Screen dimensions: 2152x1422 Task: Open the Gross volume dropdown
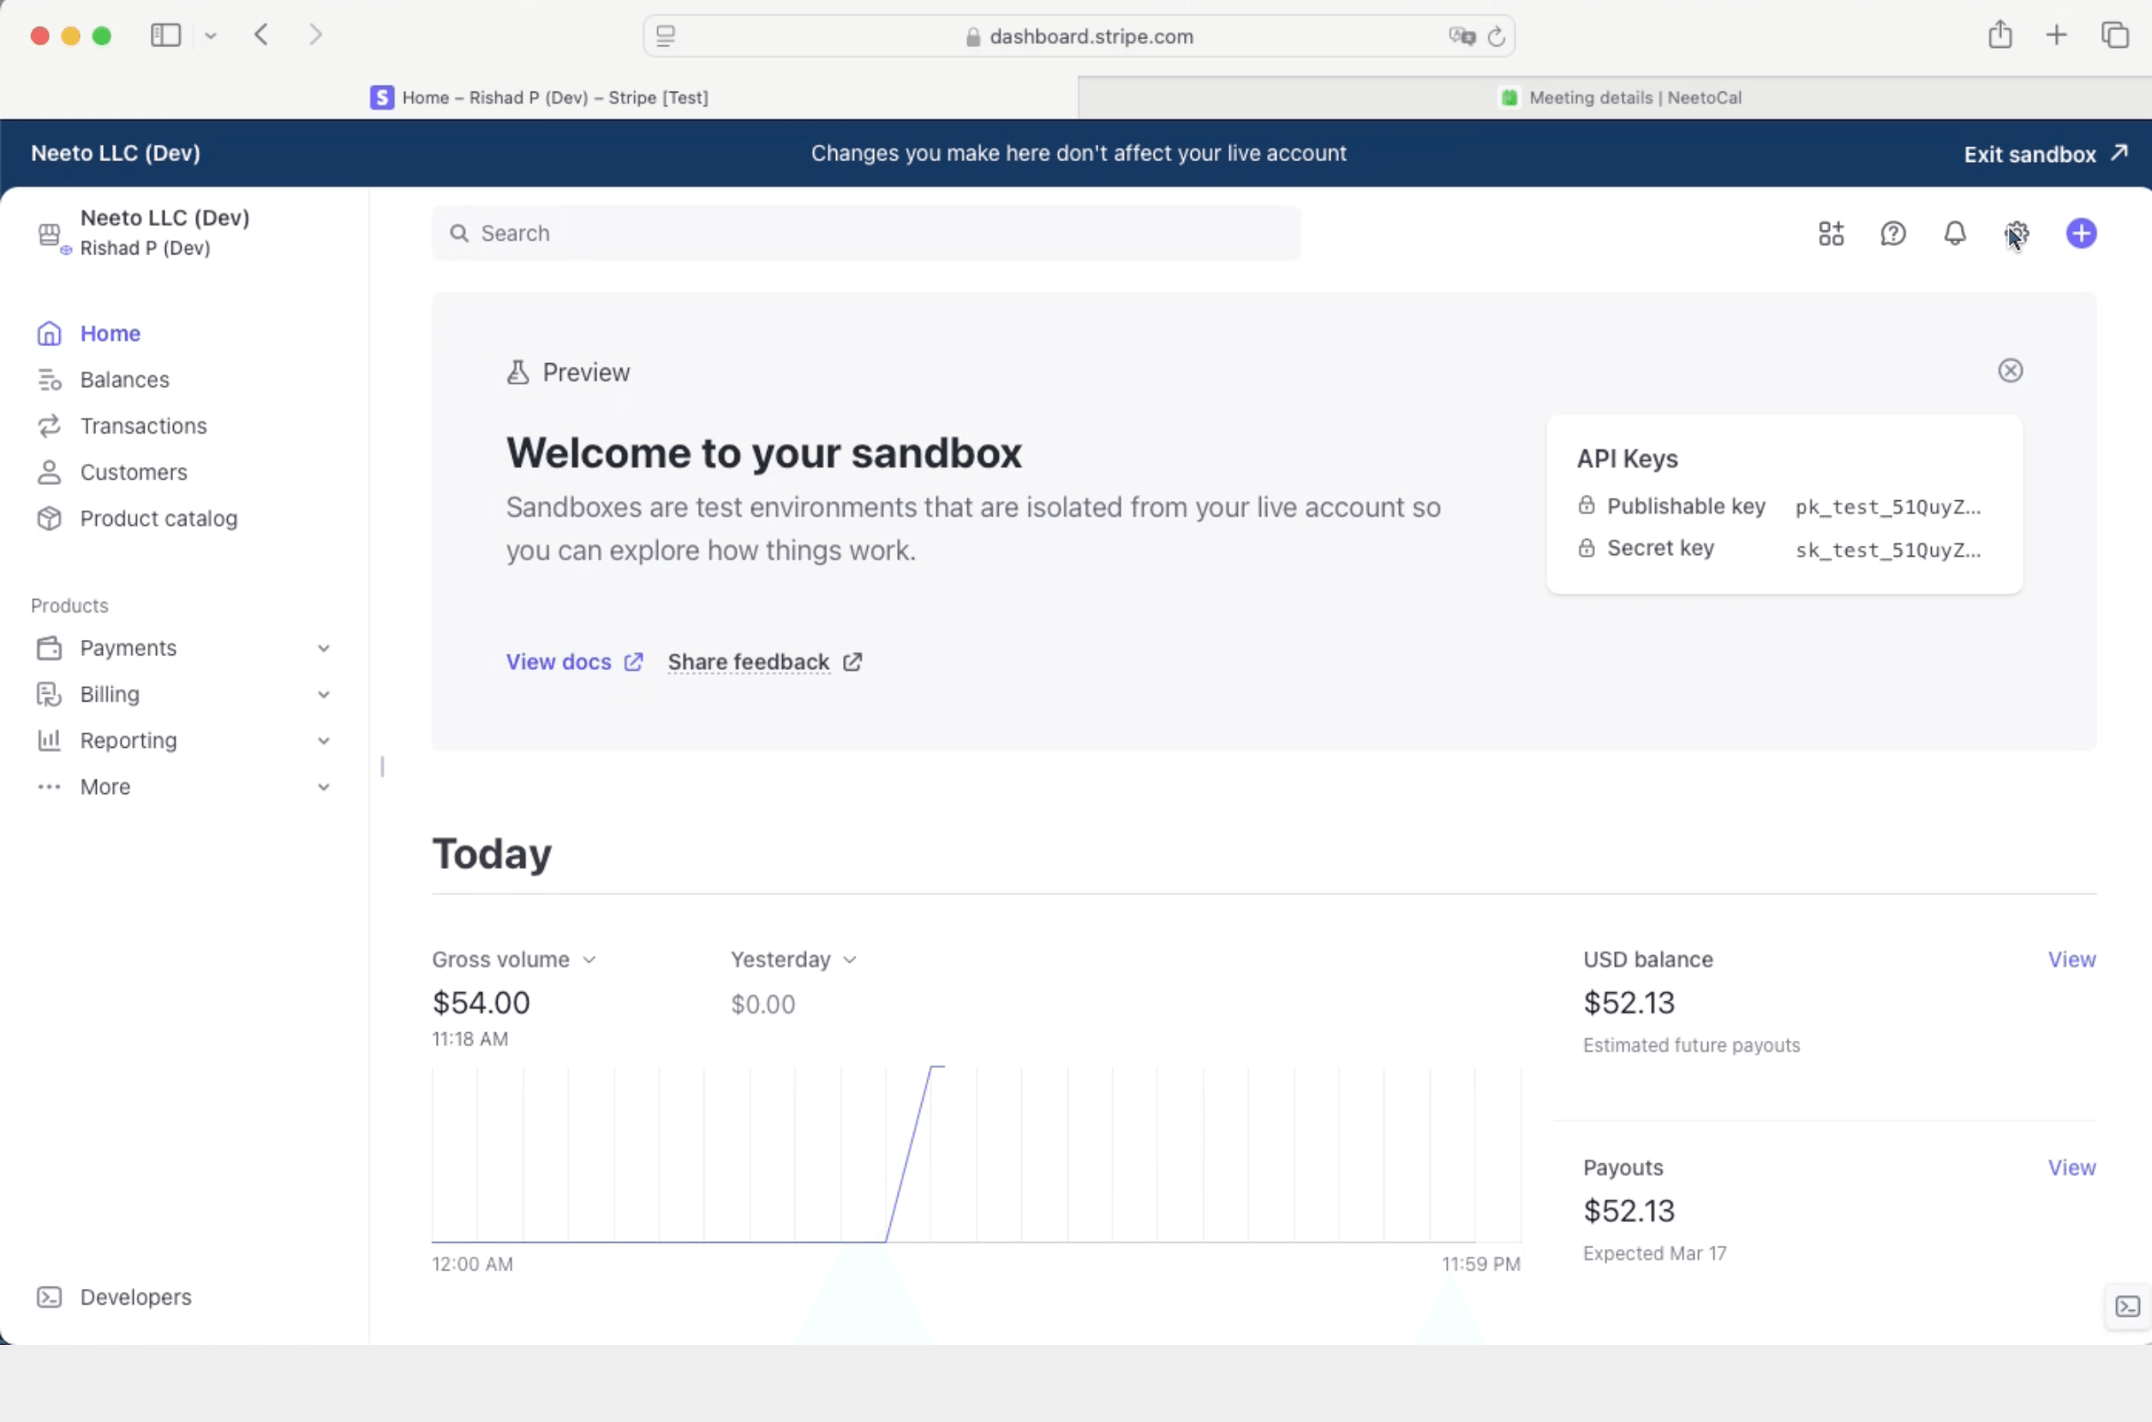click(x=514, y=959)
